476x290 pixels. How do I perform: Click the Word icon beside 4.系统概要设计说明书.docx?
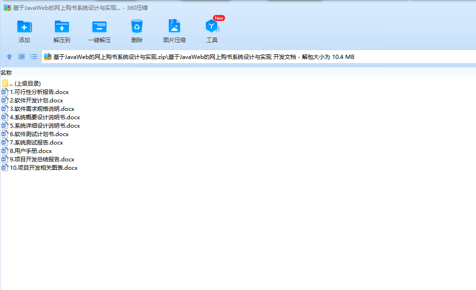[x=5, y=117]
